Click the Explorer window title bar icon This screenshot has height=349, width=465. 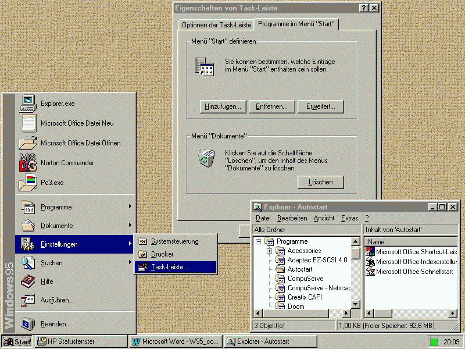click(257, 207)
